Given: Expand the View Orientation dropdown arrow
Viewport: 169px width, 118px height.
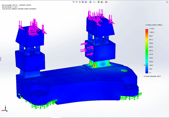Looking at the screenshot, I should pyautogui.click(x=88, y=2).
